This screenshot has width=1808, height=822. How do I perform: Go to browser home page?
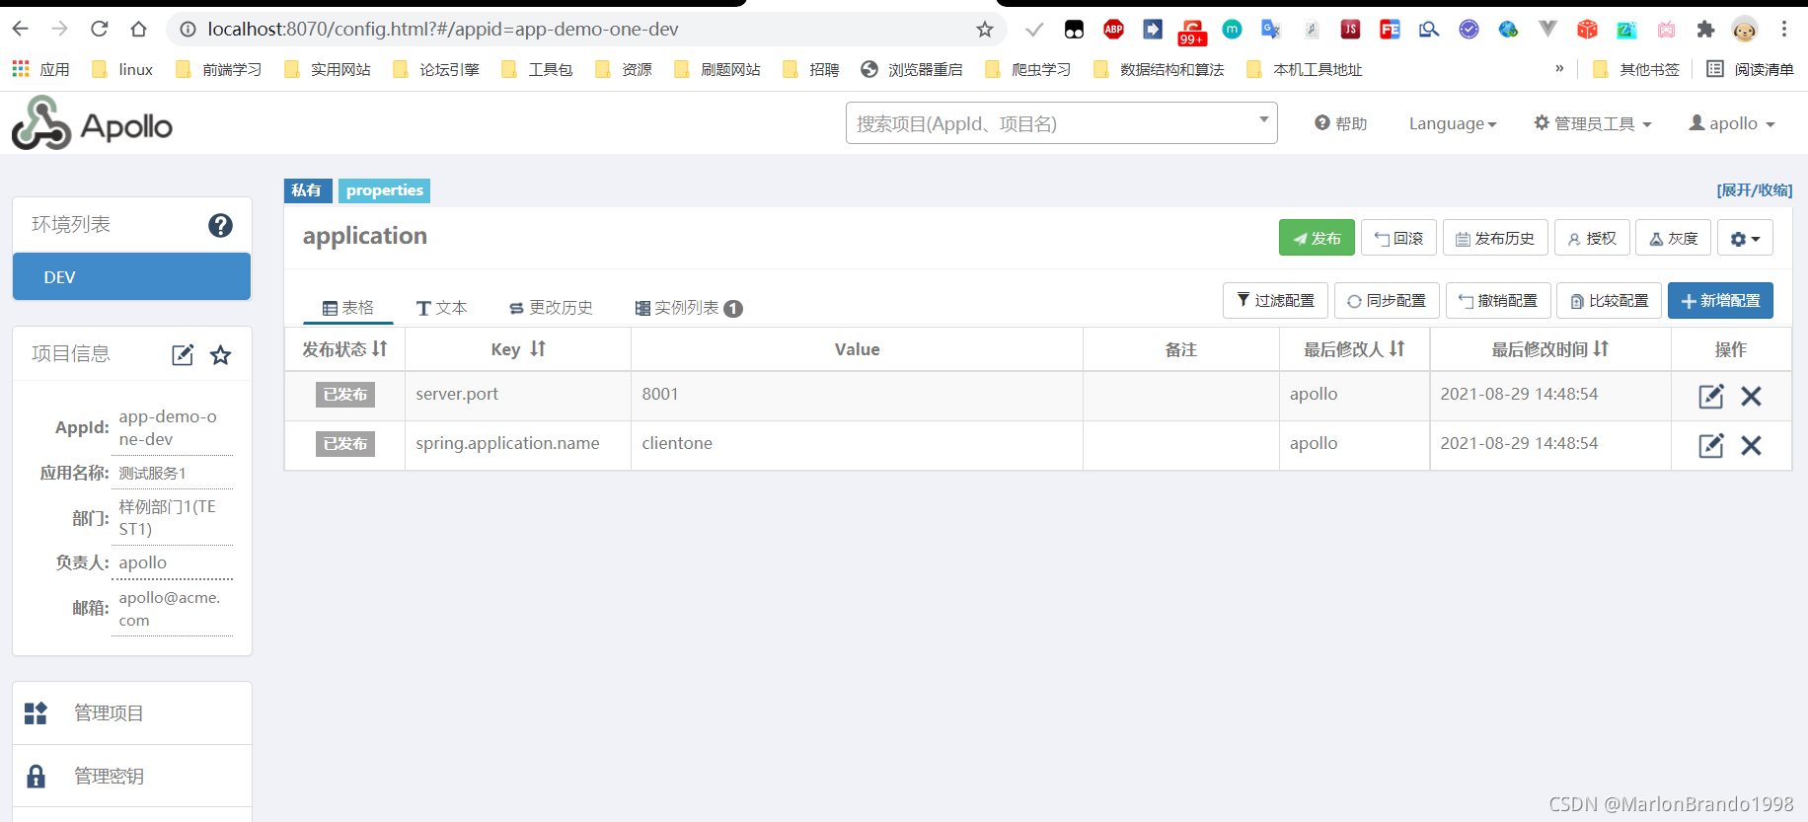point(139,30)
